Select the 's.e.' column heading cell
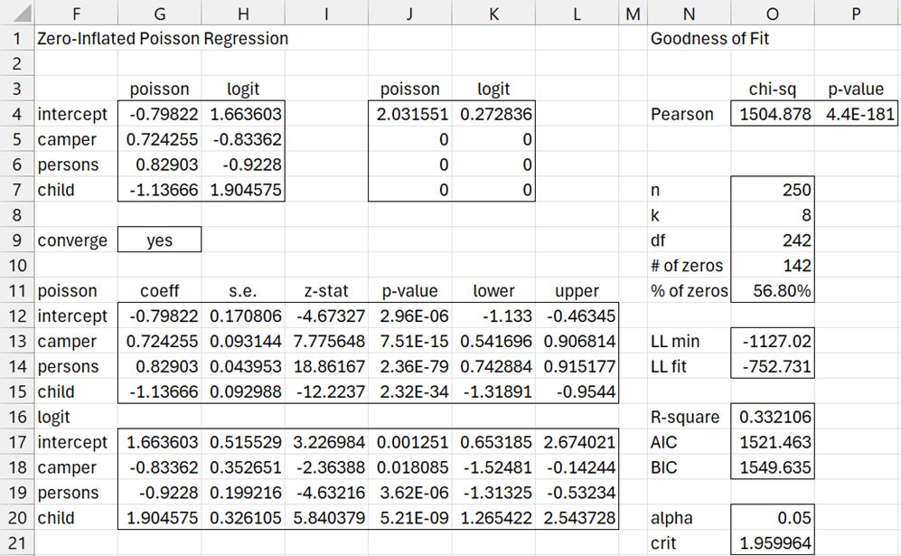Viewport: 901px width, 556px height. pyautogui.click(x=242, y=291)
